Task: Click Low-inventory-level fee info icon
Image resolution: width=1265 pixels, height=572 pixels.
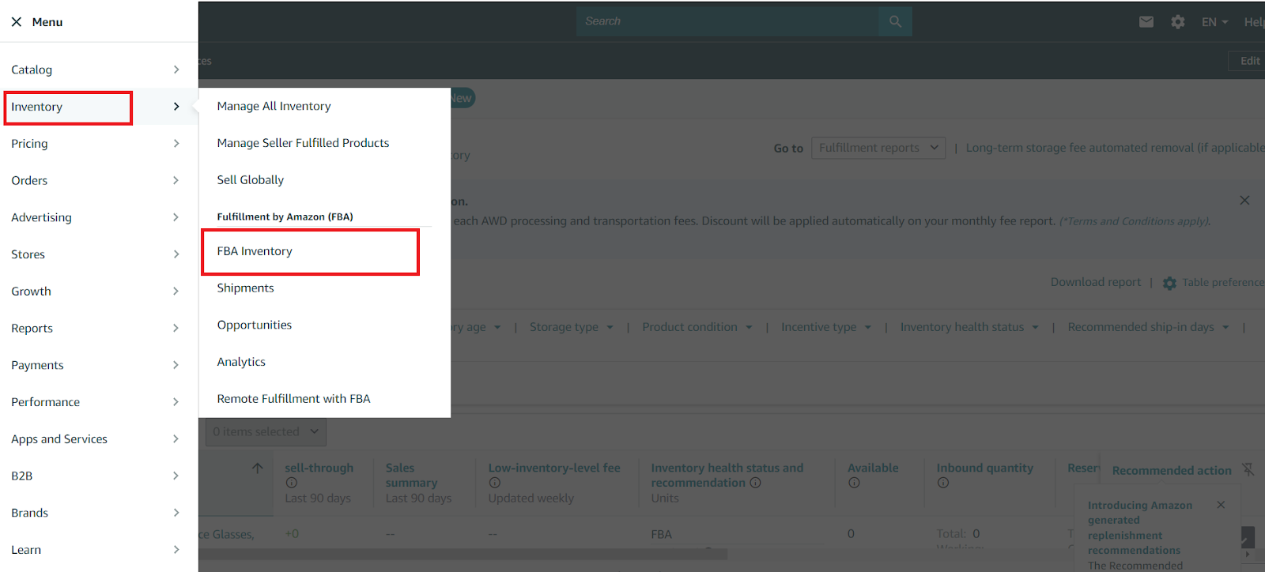Action: [495, 483]
